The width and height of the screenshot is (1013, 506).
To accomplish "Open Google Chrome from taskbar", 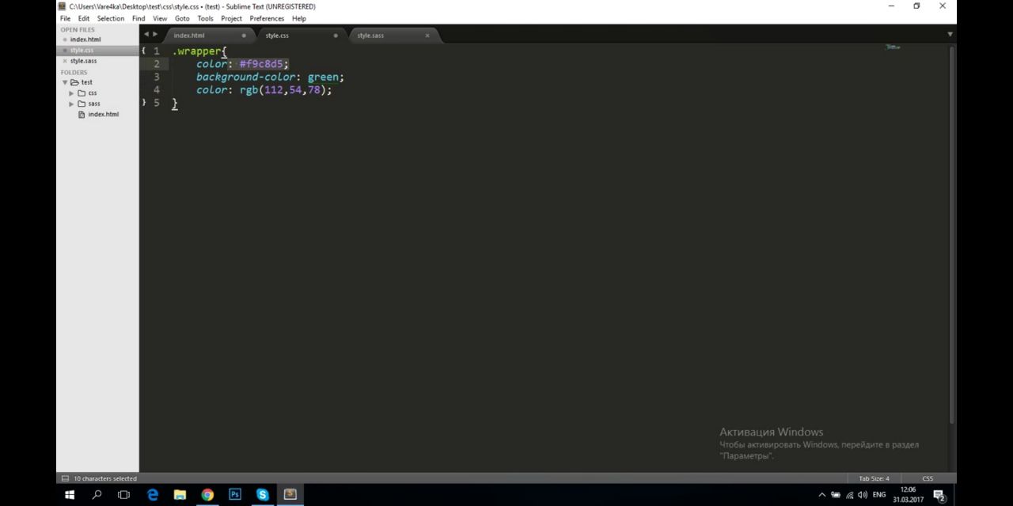I will coord(207,495).
